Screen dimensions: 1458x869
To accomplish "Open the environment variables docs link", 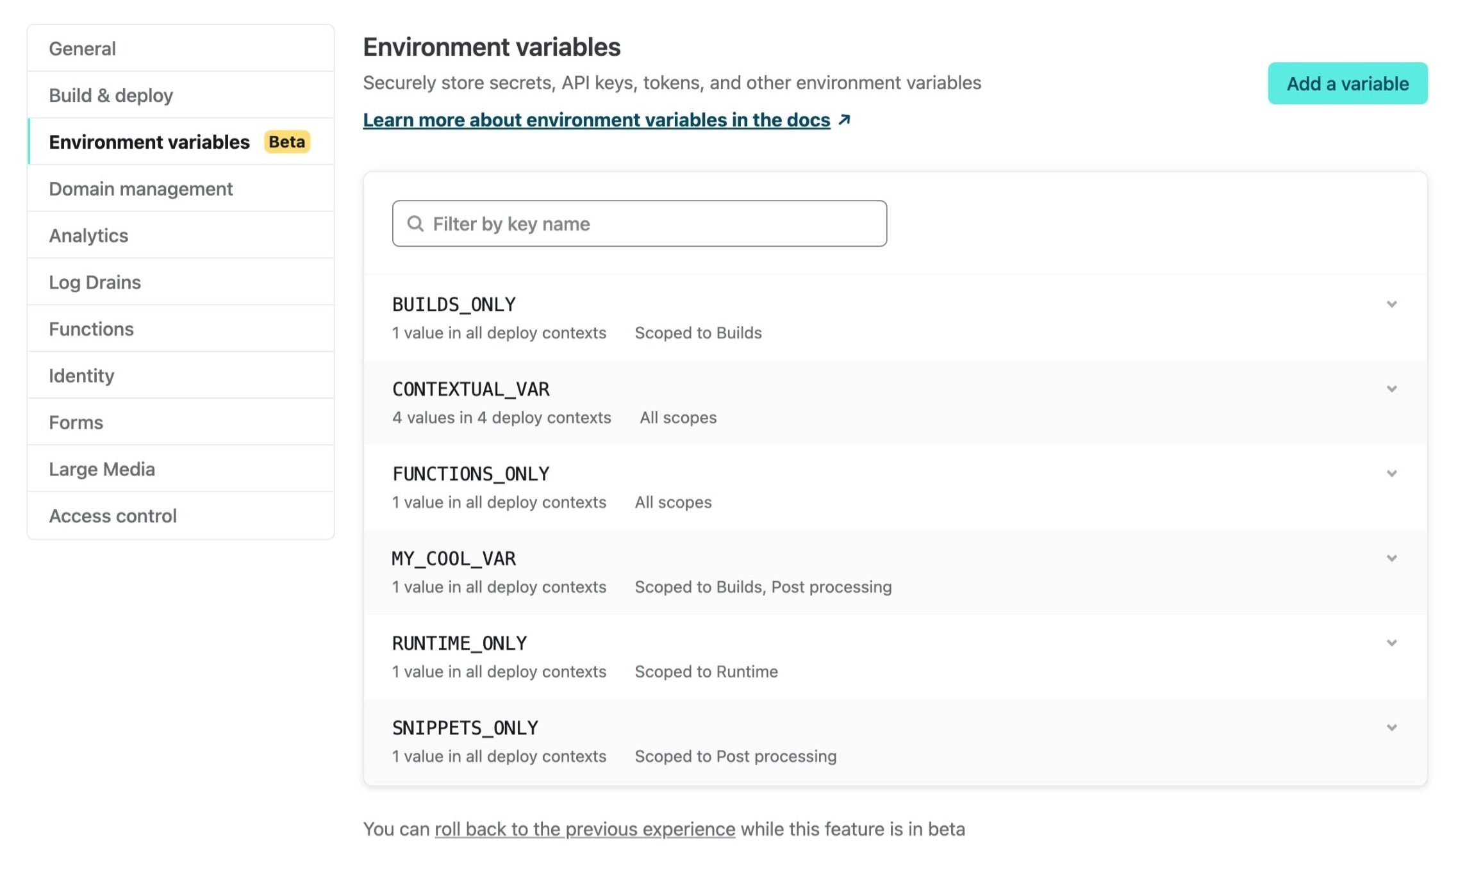I will point(596,120).
